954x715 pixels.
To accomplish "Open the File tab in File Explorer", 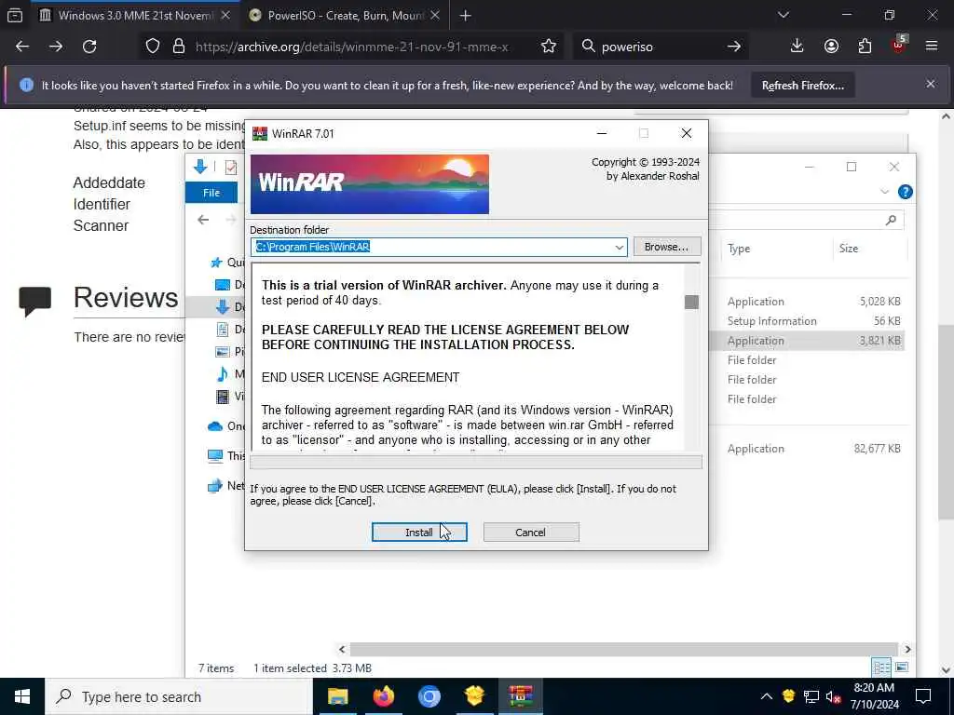I will [x=211, y=193].
